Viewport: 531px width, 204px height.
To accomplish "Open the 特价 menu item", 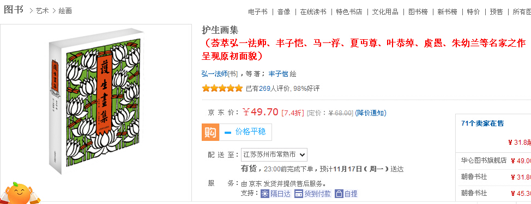I will pyautogui.click(x=473, y=12).
